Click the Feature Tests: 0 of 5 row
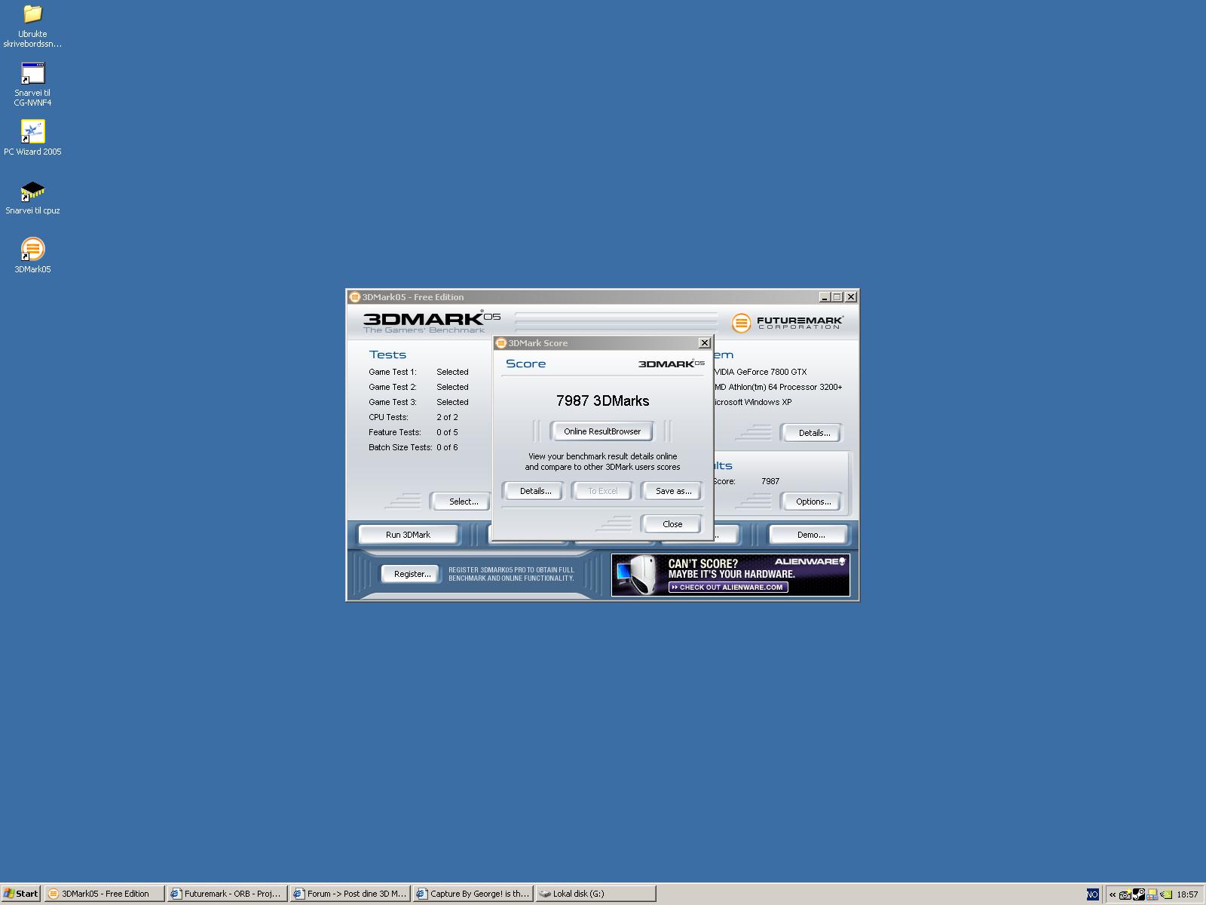 coord(413,432)
